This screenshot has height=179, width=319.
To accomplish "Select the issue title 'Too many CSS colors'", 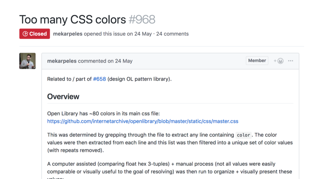I will [73, 20].
